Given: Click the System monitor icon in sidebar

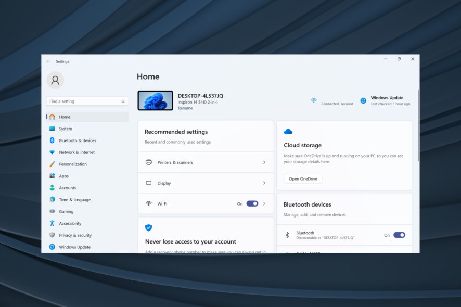Looking at the screenshot, I should tap(53, 129).
